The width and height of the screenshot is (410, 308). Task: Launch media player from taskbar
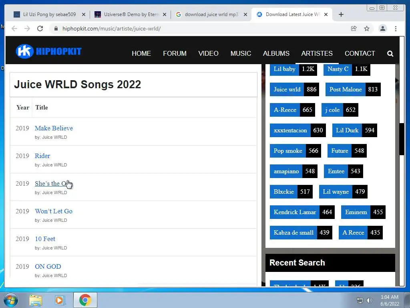[60, 300]
